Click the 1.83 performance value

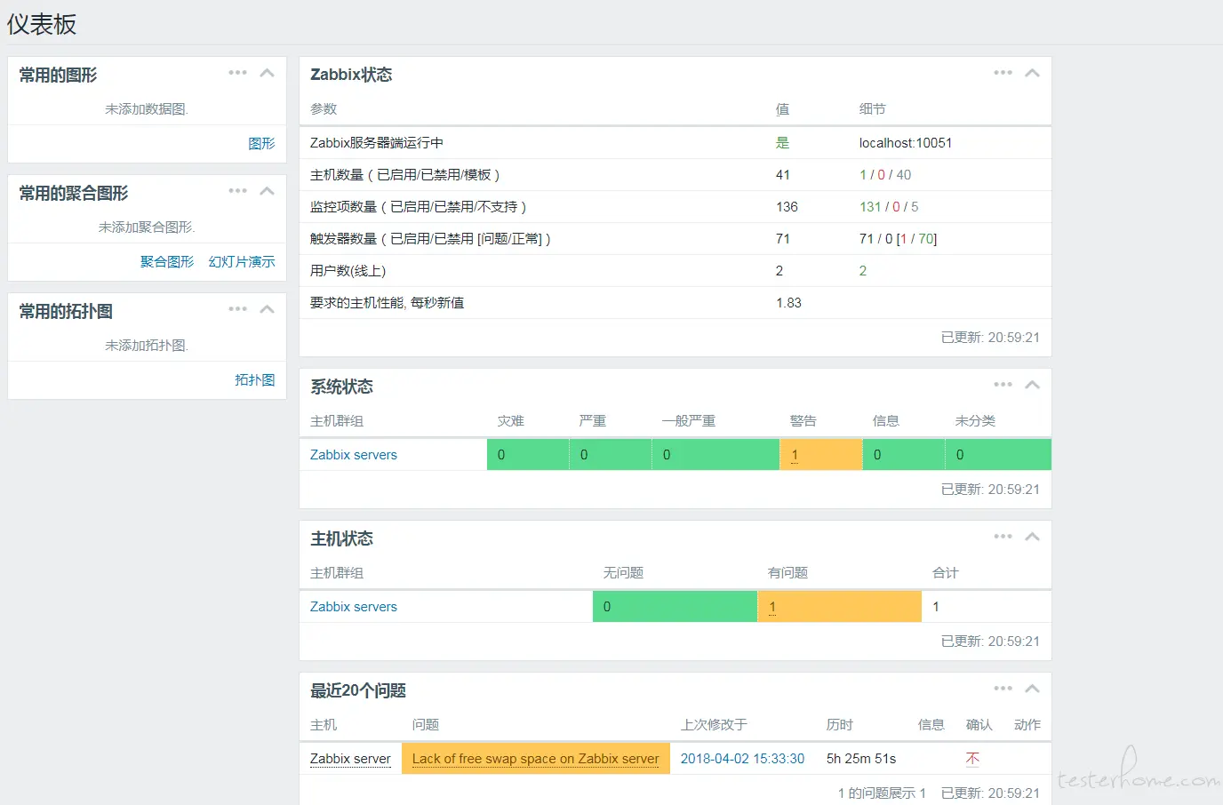788,303
